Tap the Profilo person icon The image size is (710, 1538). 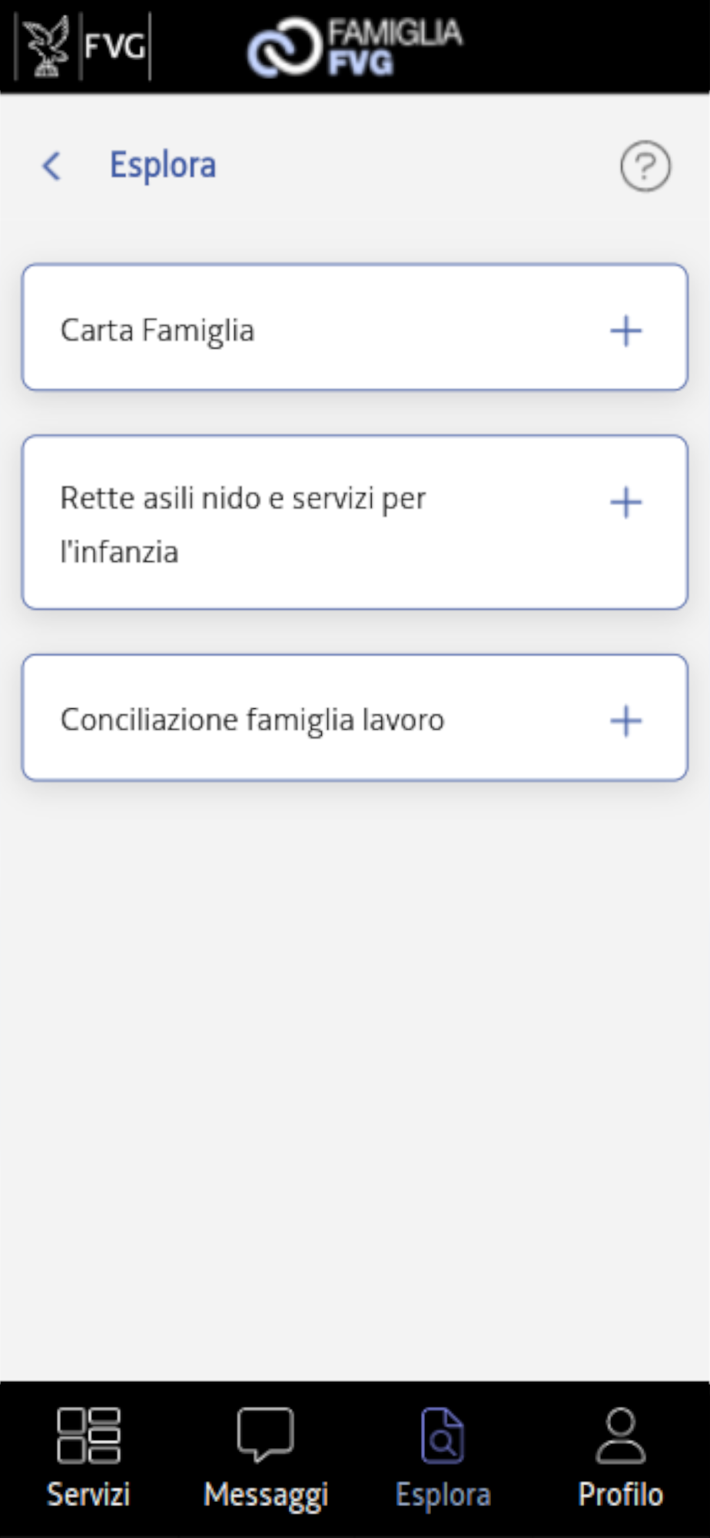(620, 1435)
